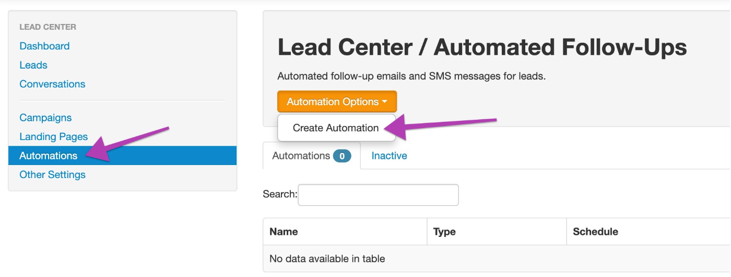Expand the orange Automation Options dropdown
This screenshot has height=277, width=731.
click(337, 102)
